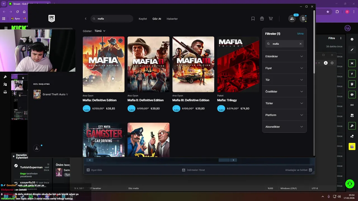Show hidden system tray icons chevron

tap(322, 197)
